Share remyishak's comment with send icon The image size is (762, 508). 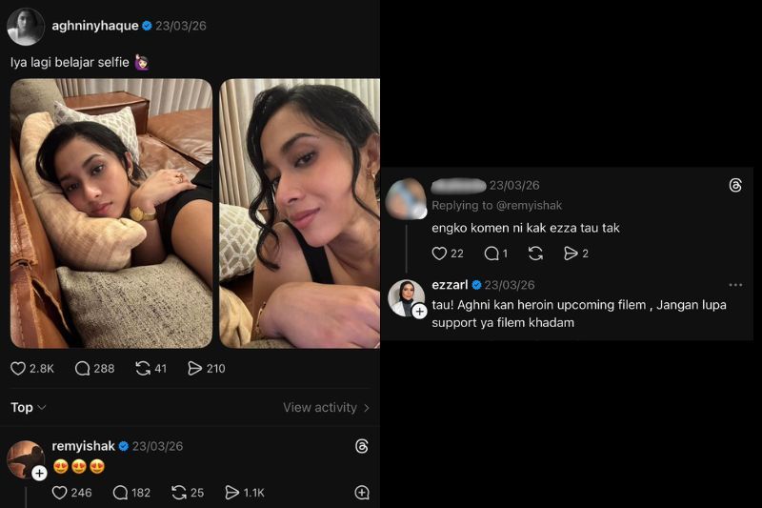(231, 493)
